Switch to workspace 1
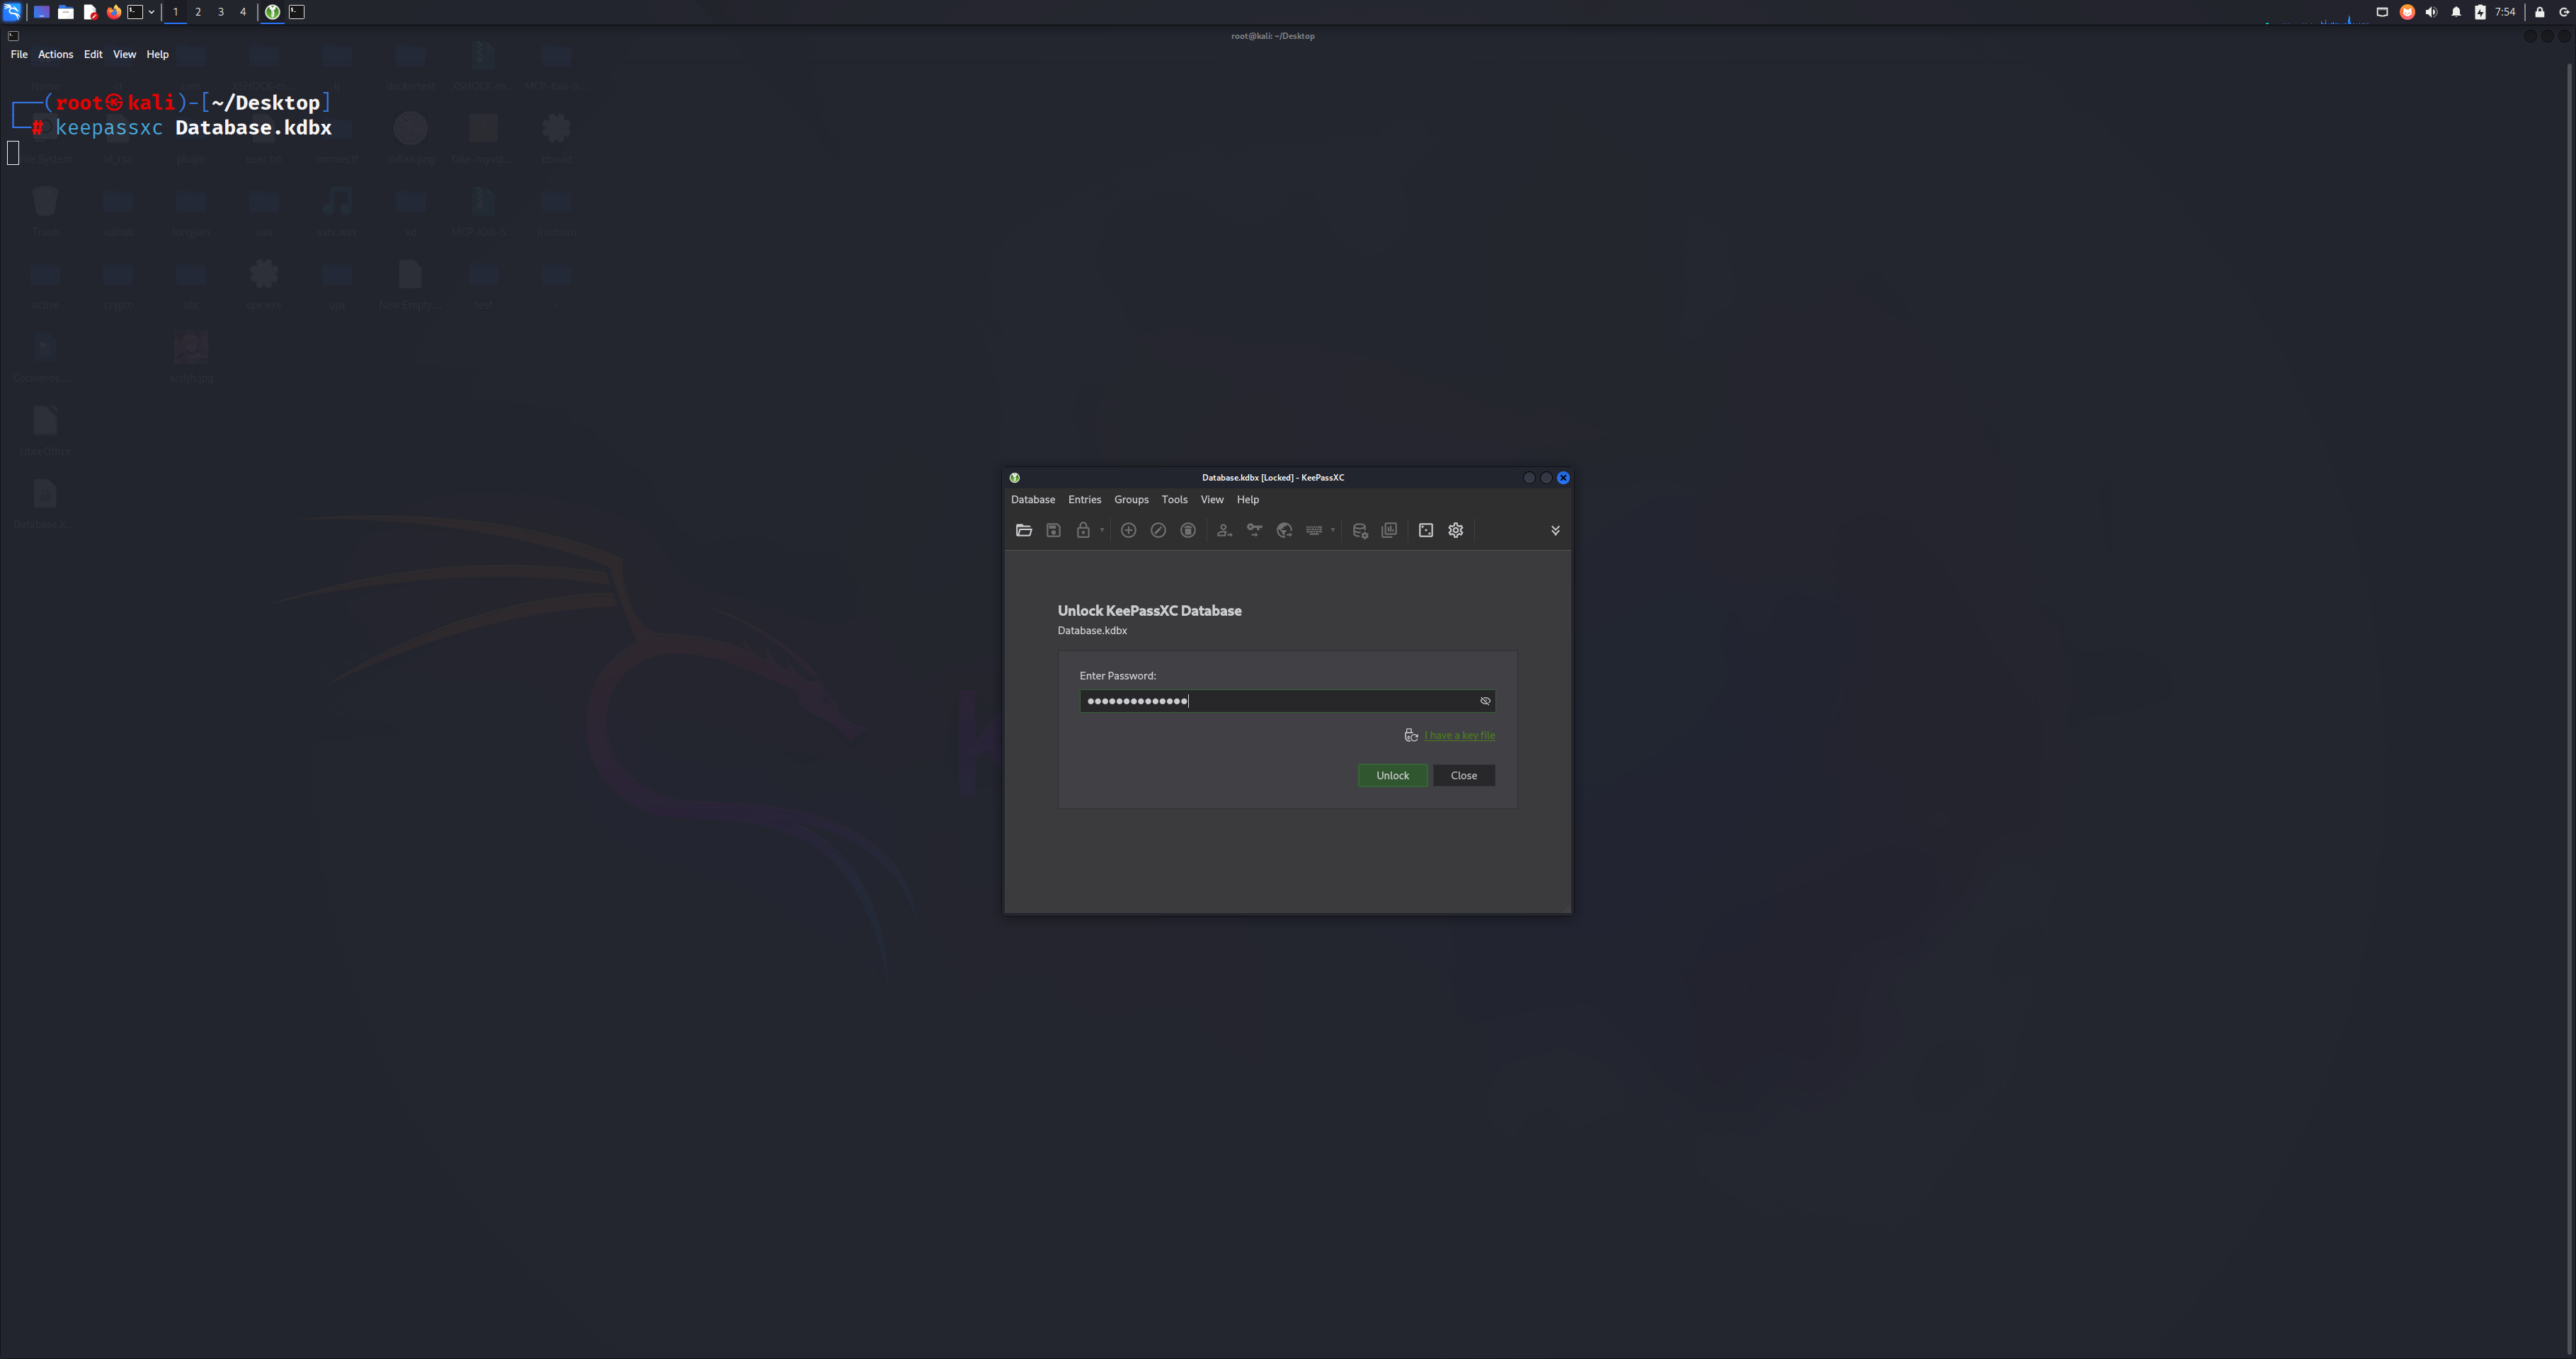This screenshot has width=2576, height=1359. tap(175, 12)
